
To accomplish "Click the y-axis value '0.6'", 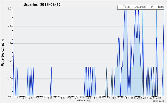I will pyautogui.click(x=9, y=79).
